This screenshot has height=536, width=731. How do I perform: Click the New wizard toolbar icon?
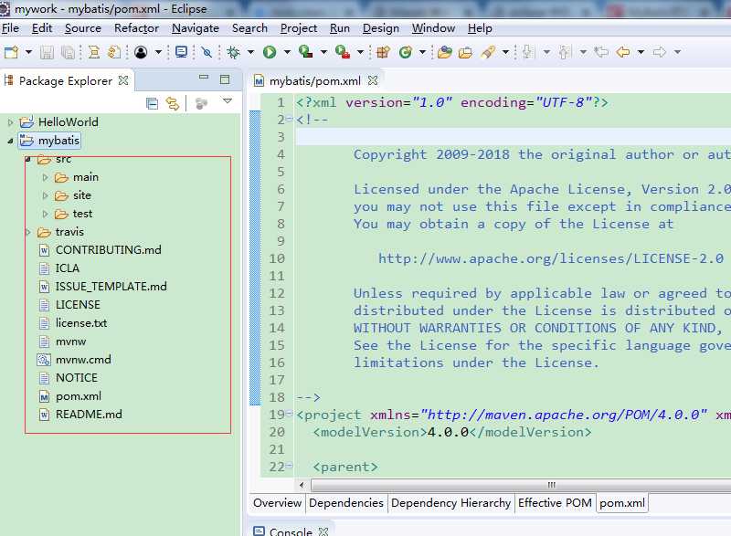(x=11, y=52)
